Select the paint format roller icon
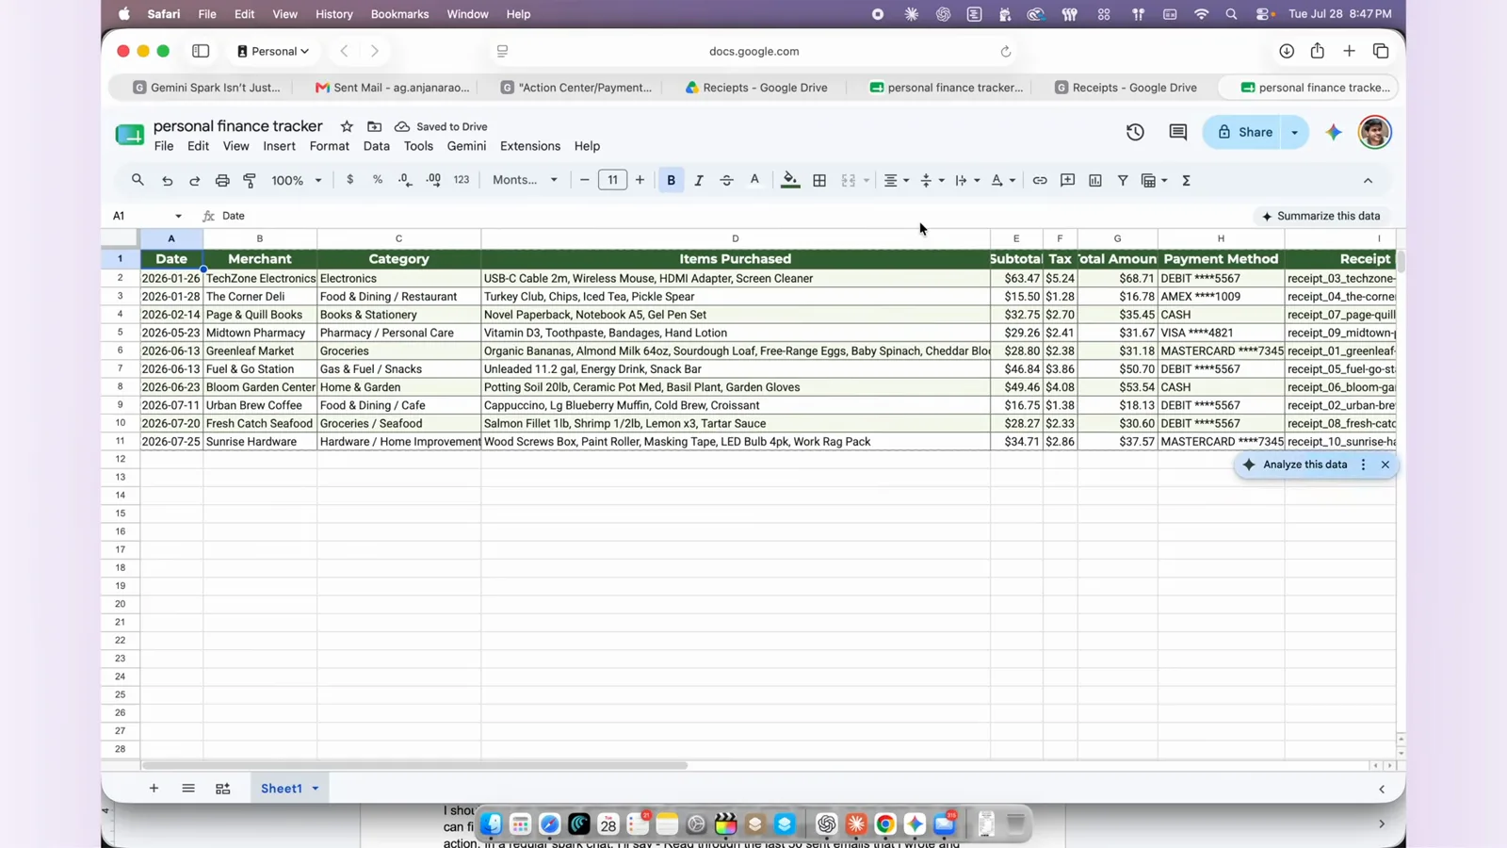Viewport: 1507px width, 848px height. tap(250, 180)
